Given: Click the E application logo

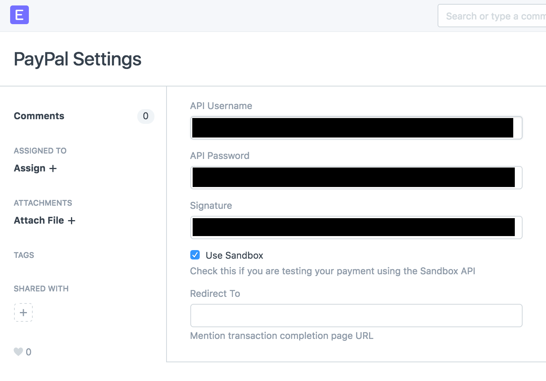Looking at the screenshot, I should pos(19,15).
